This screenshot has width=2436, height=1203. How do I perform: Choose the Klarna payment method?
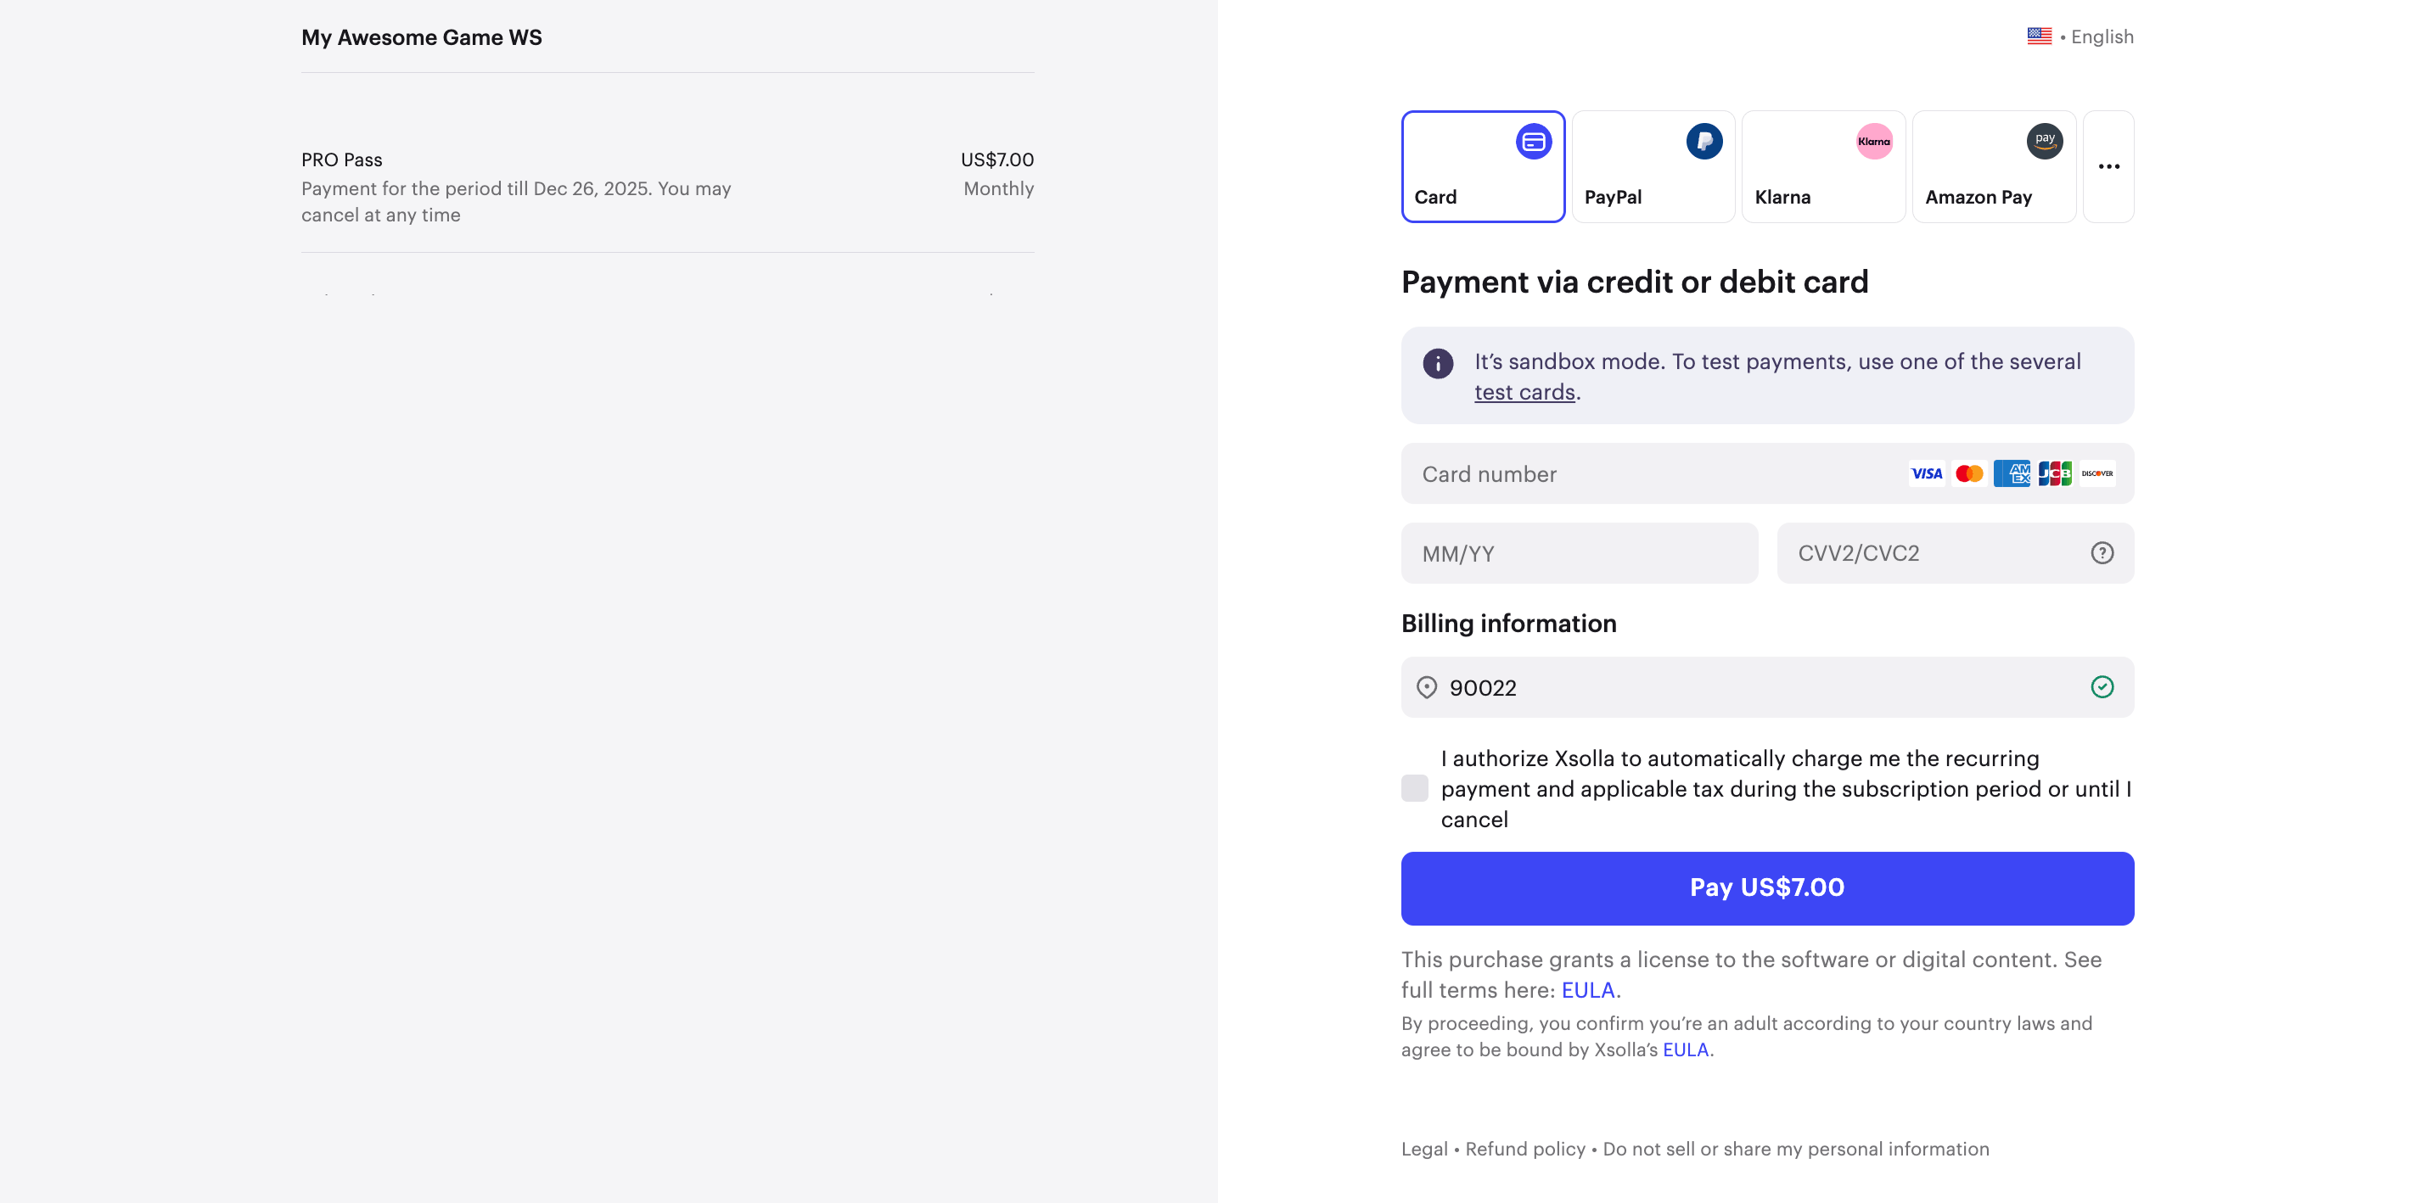coord(1823,167)
